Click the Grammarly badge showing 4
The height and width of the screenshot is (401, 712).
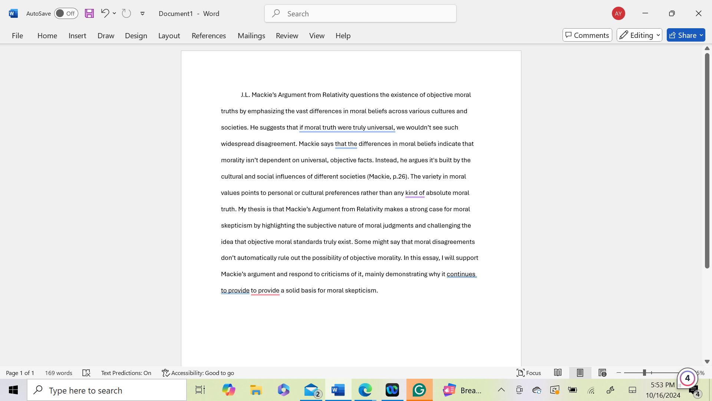point(687,378)
